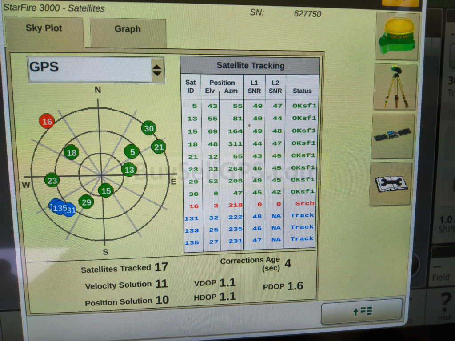
Task: Click azimuth 164 for satellite 15
Action: coord(235,131)
